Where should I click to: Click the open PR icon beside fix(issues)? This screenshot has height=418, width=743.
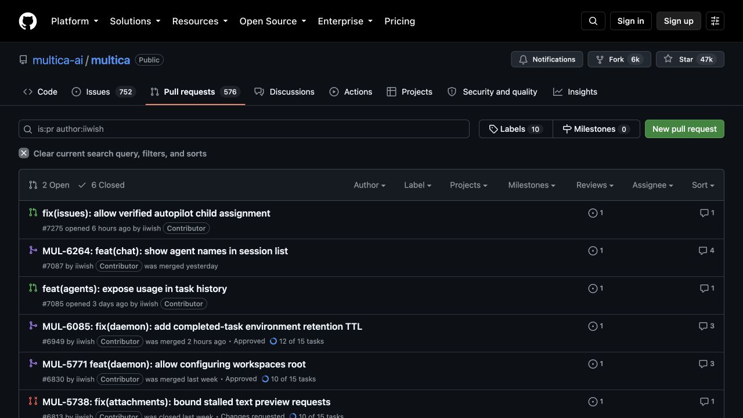33,212
